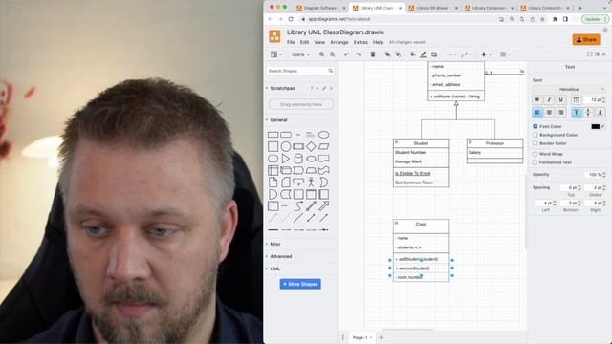This screenshot has height=344, width=612.
Task: Open the Edit menu
Action: click(x=304, y=42)
